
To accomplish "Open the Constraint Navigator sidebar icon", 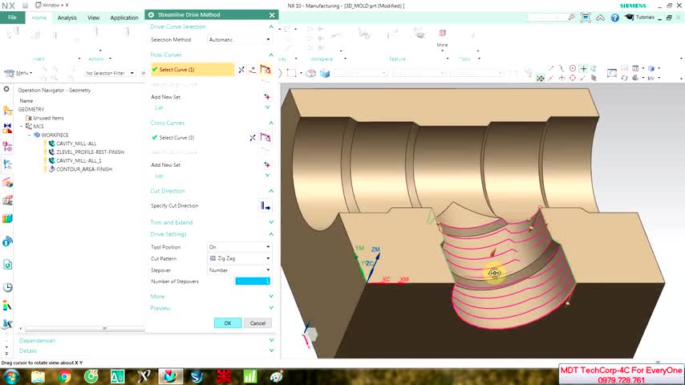I will [7, 128].
